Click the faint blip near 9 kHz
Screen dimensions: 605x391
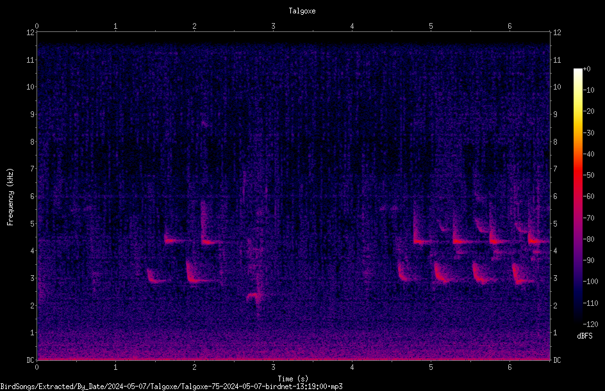pos(204,124)
